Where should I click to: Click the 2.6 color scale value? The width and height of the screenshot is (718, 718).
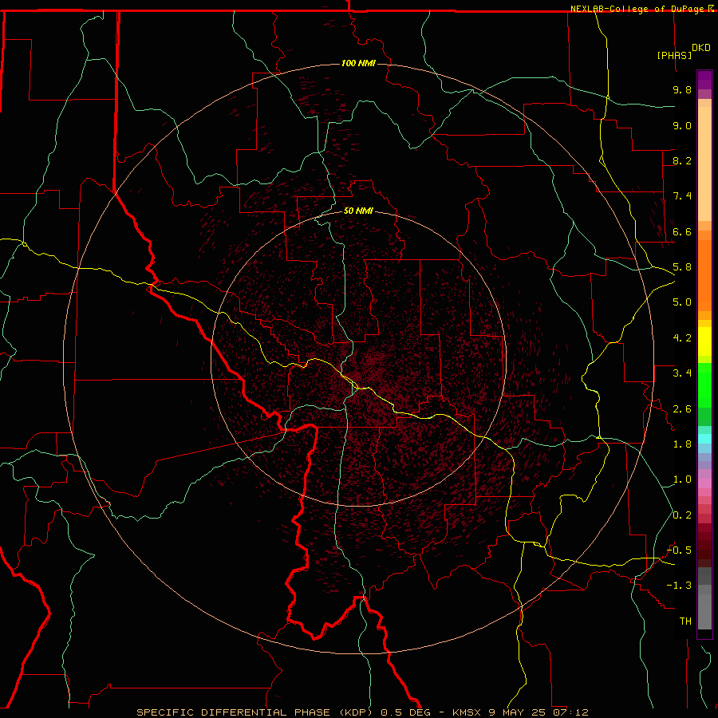click(682, 409)
